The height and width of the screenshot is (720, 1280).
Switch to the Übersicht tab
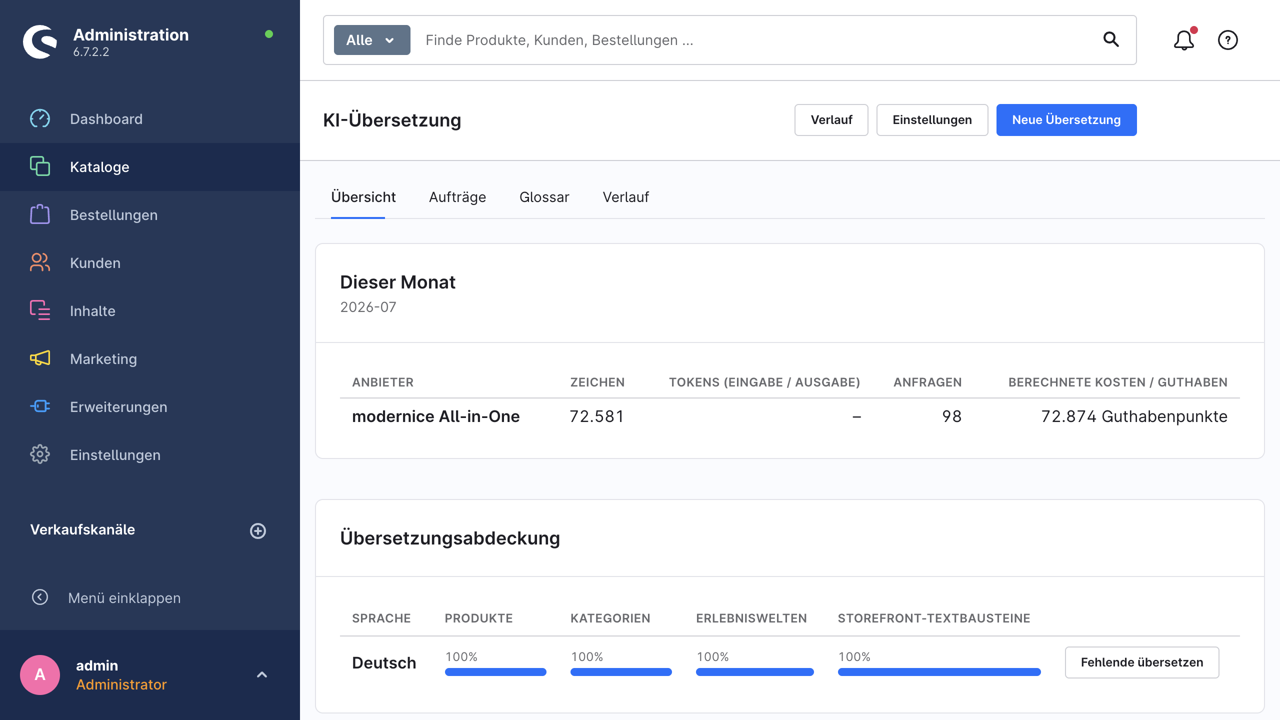pos(363,197)
